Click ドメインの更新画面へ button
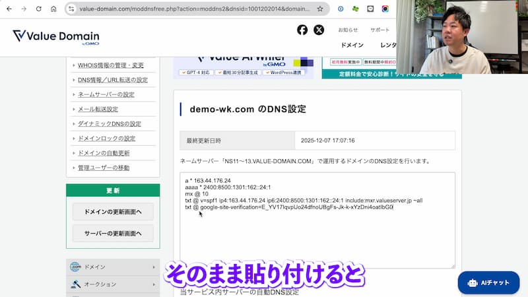This screenshot has height=297, width=528. [113, 212]
